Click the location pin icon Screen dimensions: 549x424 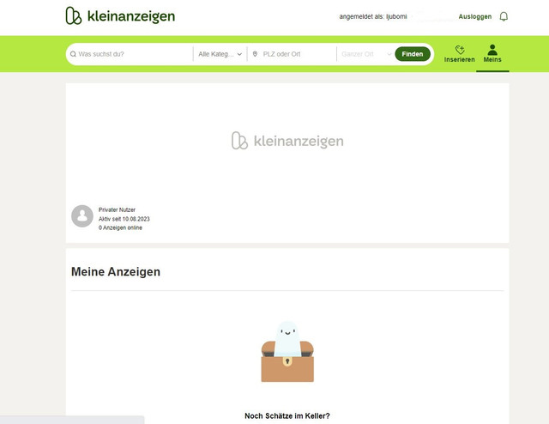256,54
